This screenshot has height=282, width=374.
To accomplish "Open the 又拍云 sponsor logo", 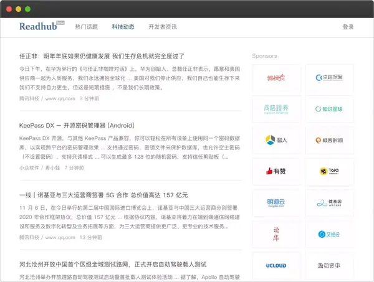I will click(x=329, y=234).
